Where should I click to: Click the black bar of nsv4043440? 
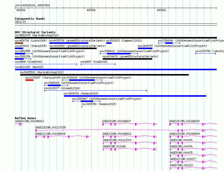73,48
